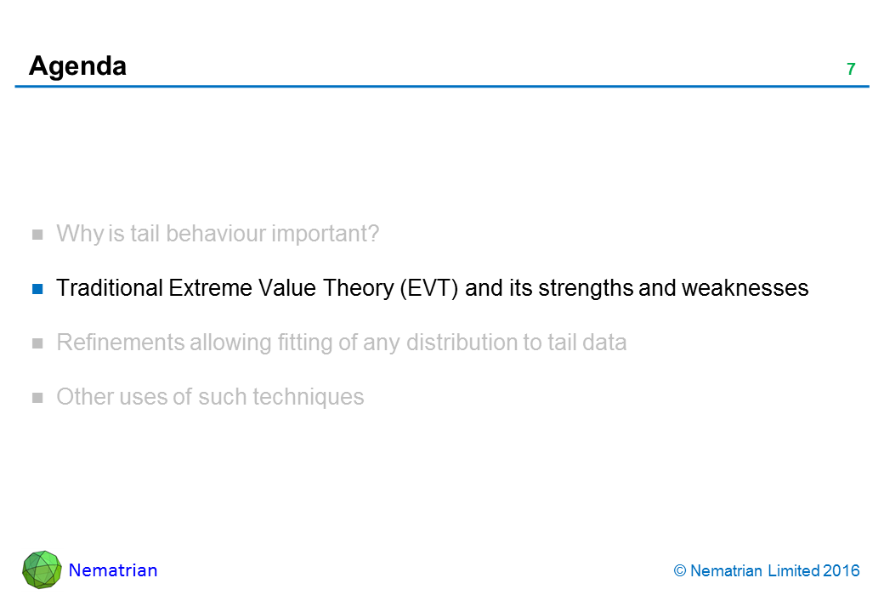Click the copyright © symbol in the footer
This screenshot has height=612, width=884.
click(679, 571)
